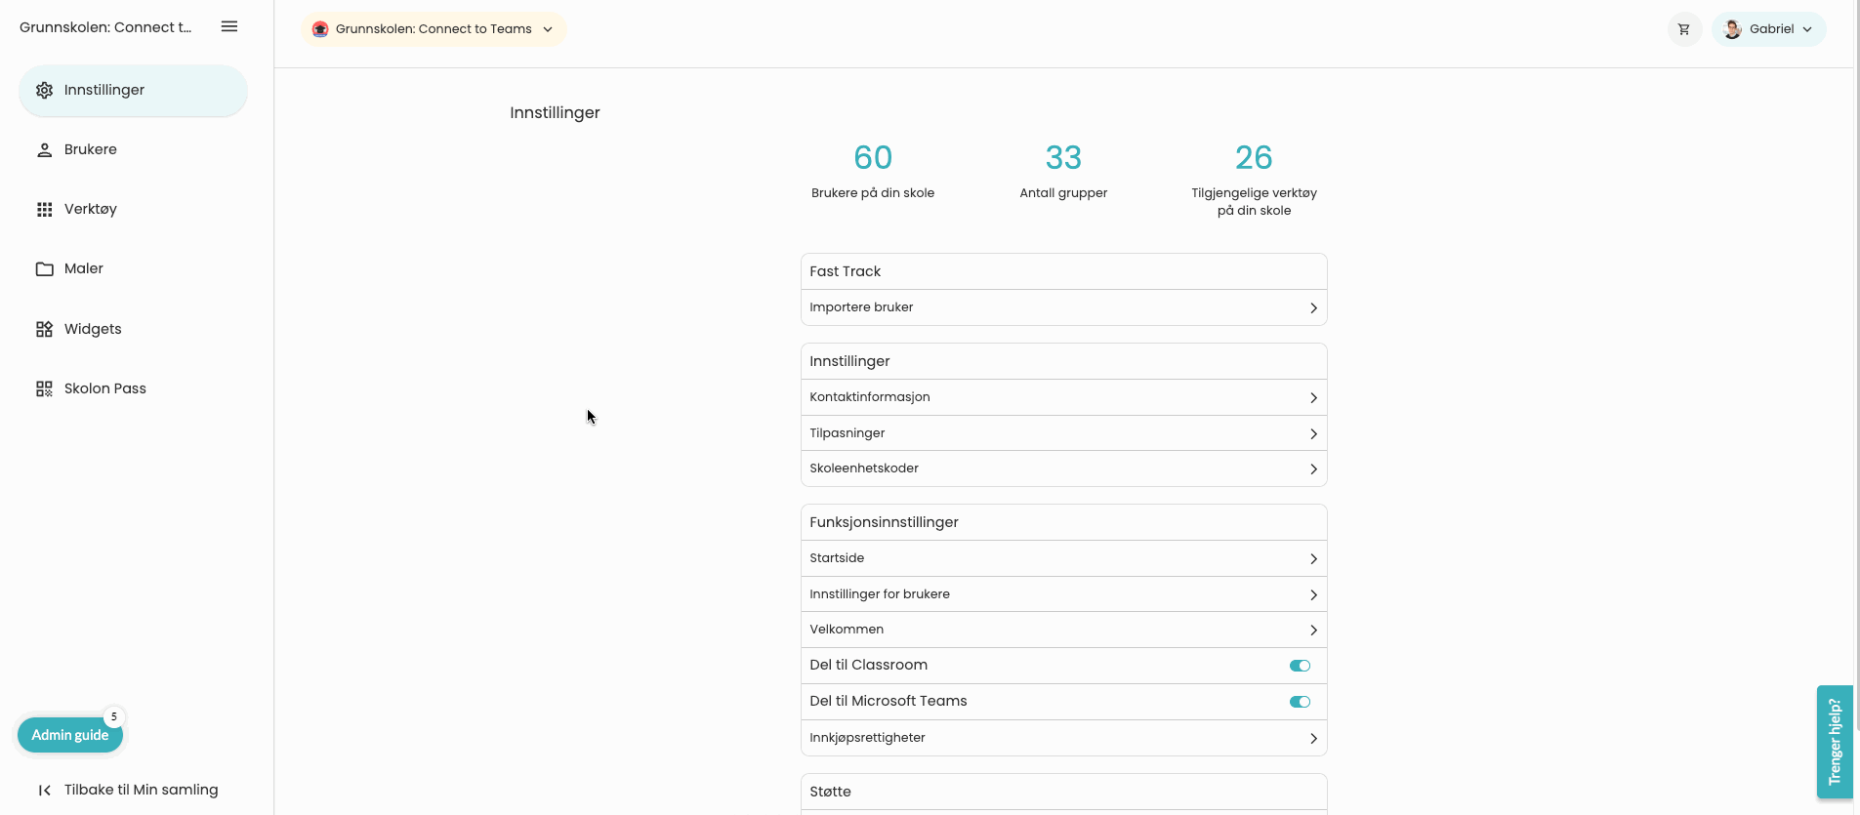Open the Grunnskolen: Connect to Teams dropdown
The height and width of the screenshot is (815, 1860).
434,29
